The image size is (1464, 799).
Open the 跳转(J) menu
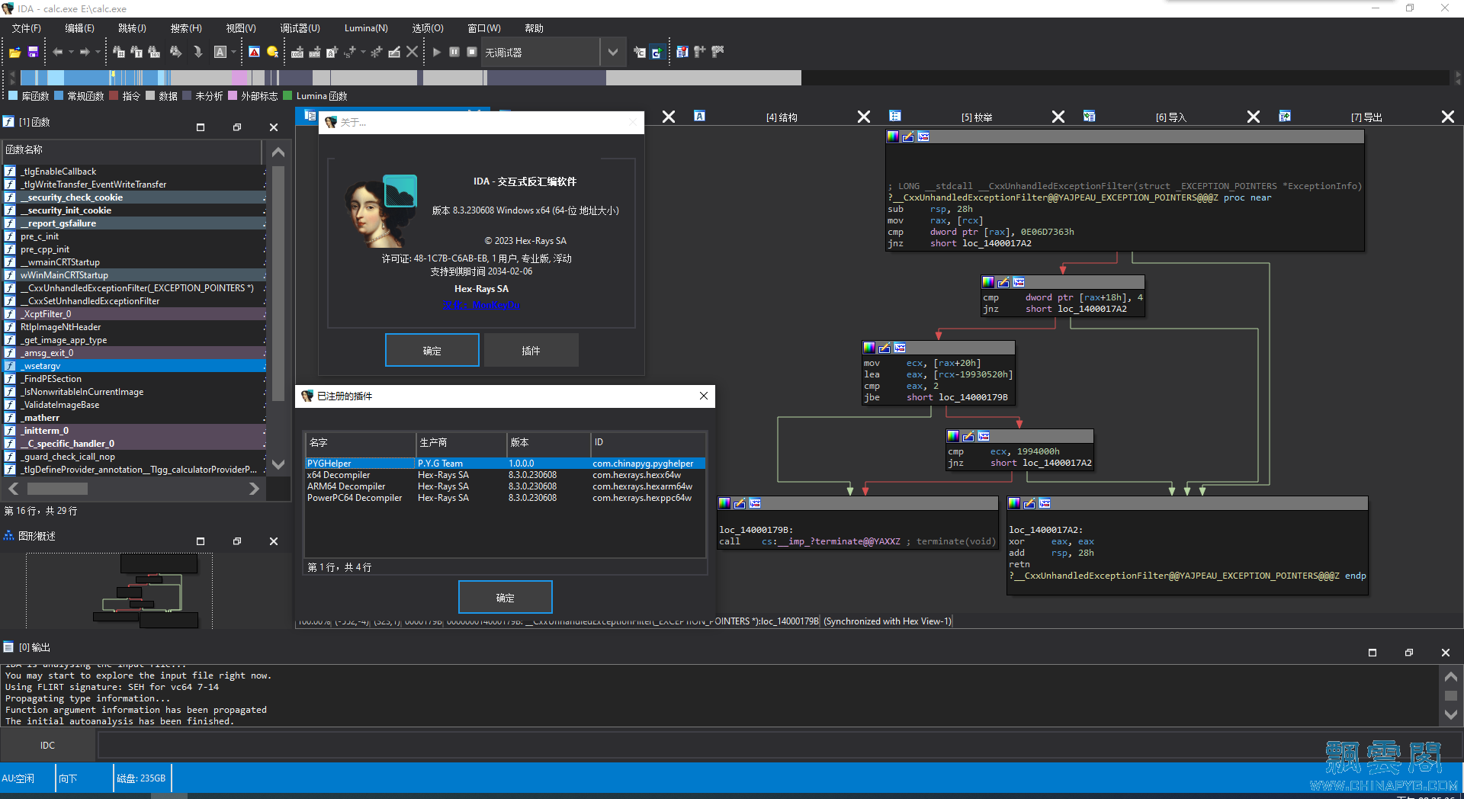pyautogui.click(x=132, y=28)
